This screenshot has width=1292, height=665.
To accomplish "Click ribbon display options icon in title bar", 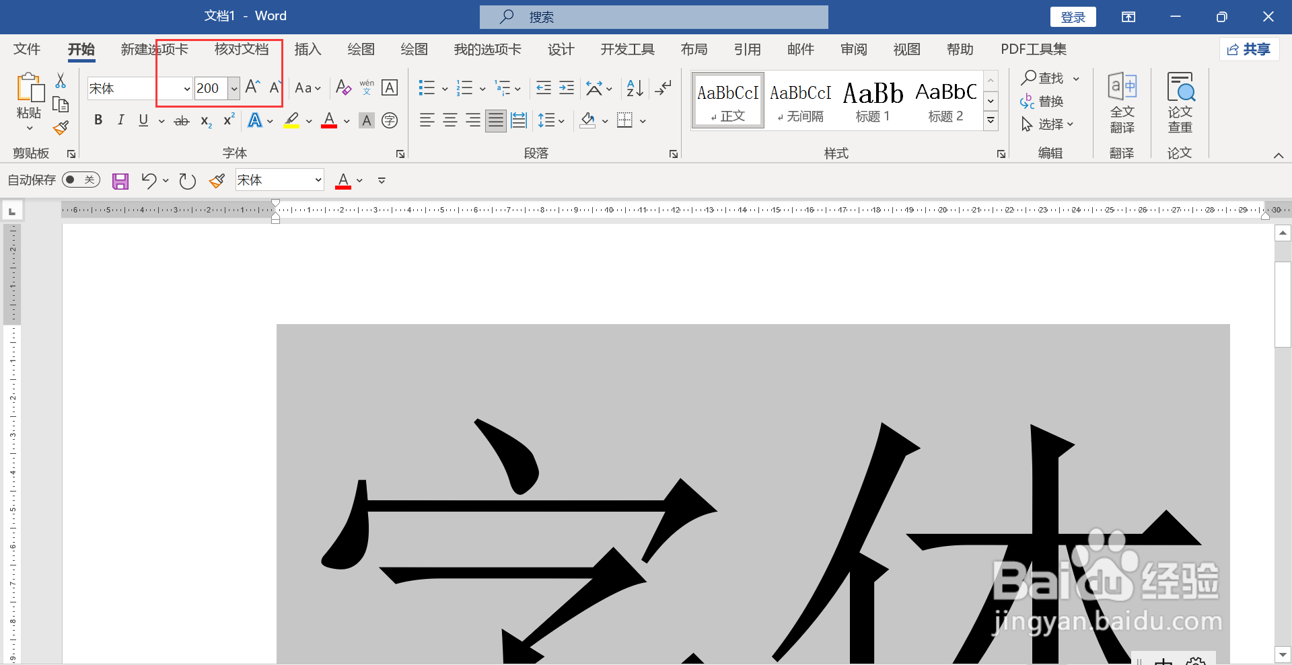I will pos(1128,17).
